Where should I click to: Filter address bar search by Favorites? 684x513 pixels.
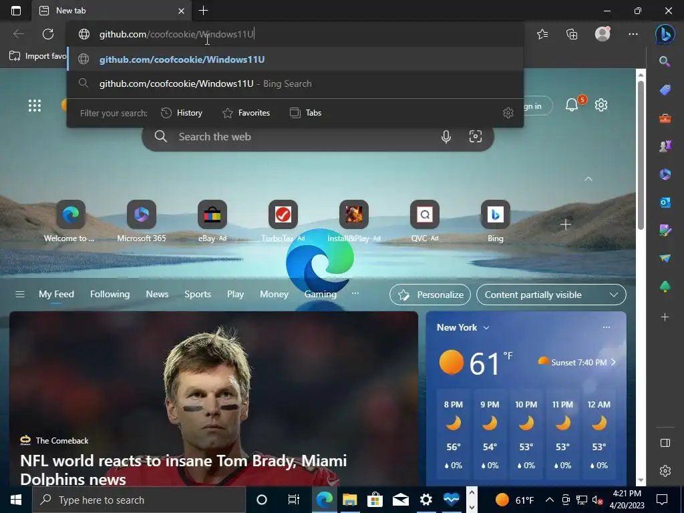point(246,113)
